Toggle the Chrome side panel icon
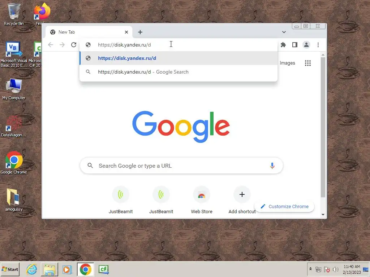The height and width of the screenshot is (277, 370). click(295, 45)
